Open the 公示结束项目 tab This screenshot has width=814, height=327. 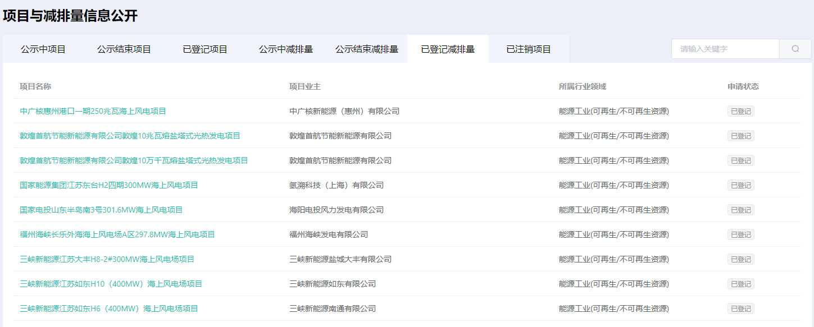124,49
